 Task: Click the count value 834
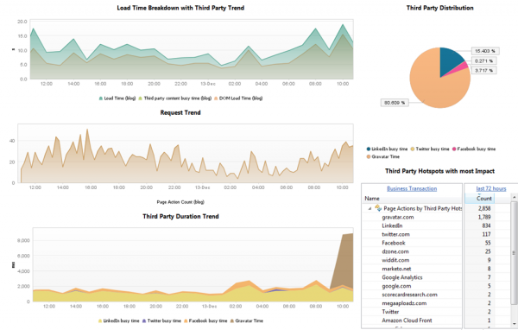486,225
